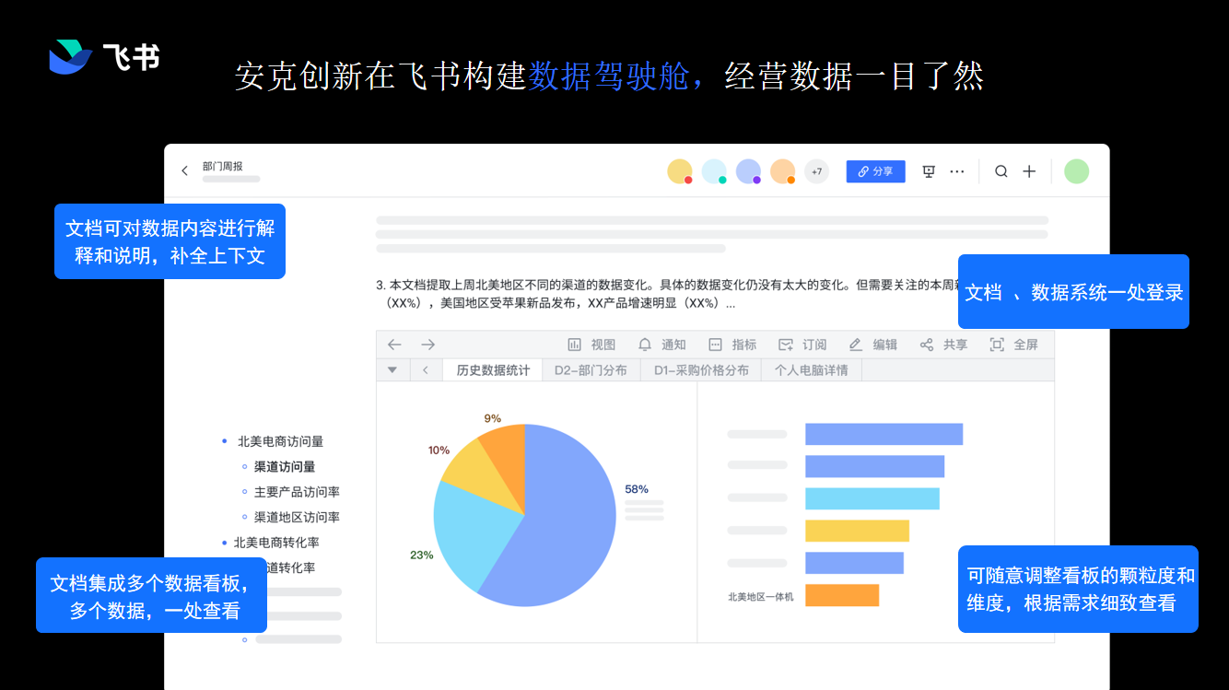Click the back arrow beside 部门周报
This screenshot has width=1229, height=690.
184,170
